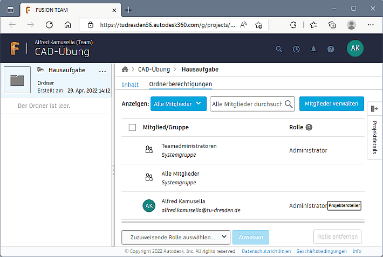
Task: Open the Datenschutzrichtlinien link
Action: 266,251
